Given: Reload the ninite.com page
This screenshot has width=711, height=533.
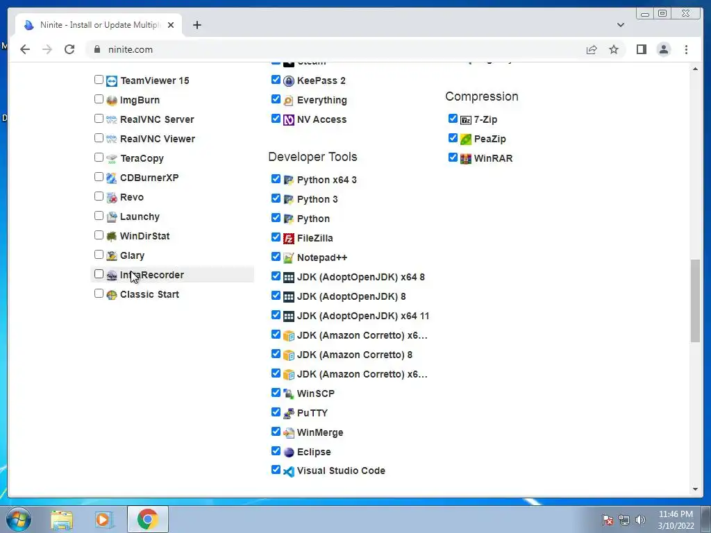Looking at the screenshot, I should click(69, 49).
